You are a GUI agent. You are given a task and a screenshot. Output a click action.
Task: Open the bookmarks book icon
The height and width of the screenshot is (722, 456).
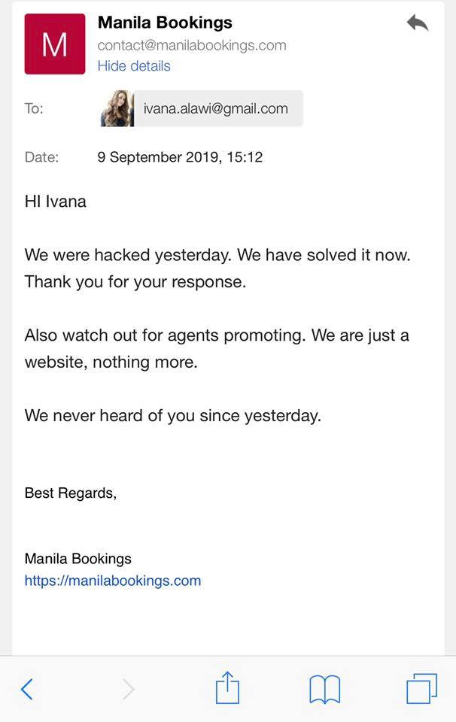click(325, 688)
